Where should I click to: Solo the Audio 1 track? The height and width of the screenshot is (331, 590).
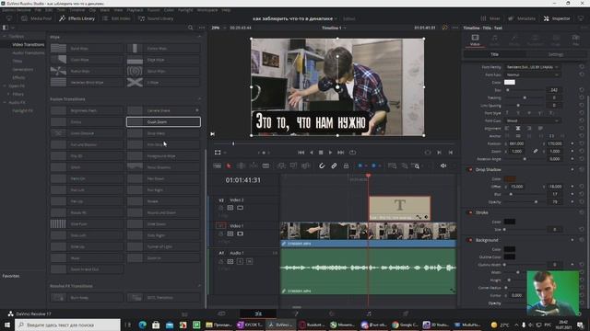240,261
